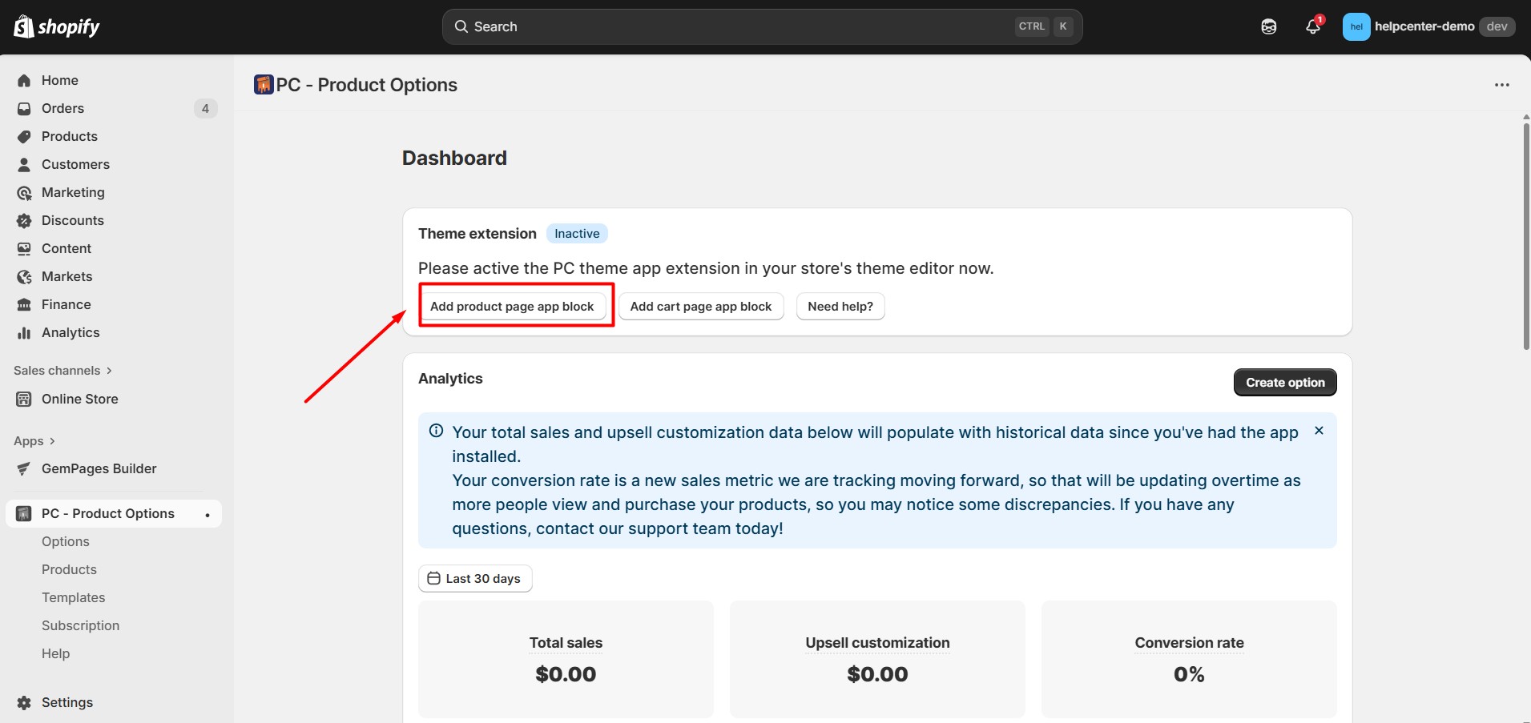
Task: Dismiss the analytics info banner
Action: (x=1319, y=431)
